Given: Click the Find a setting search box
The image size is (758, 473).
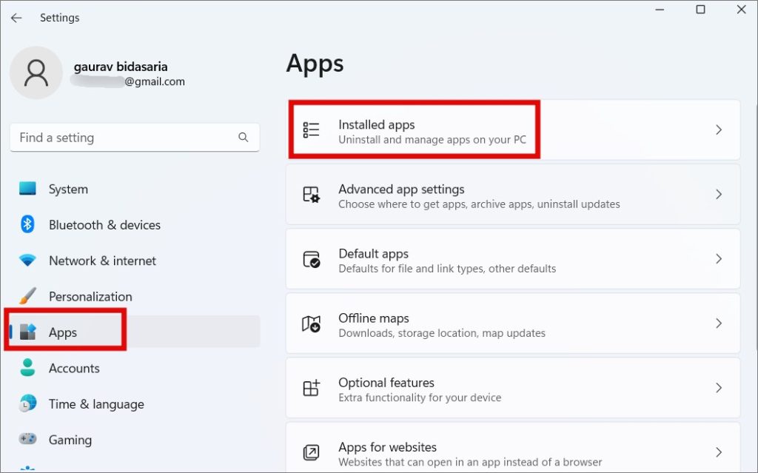Looking at the screenshot, I should coord(135,138).
